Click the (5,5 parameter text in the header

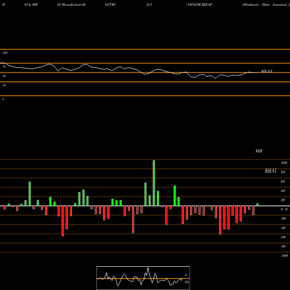pos(149,5)
